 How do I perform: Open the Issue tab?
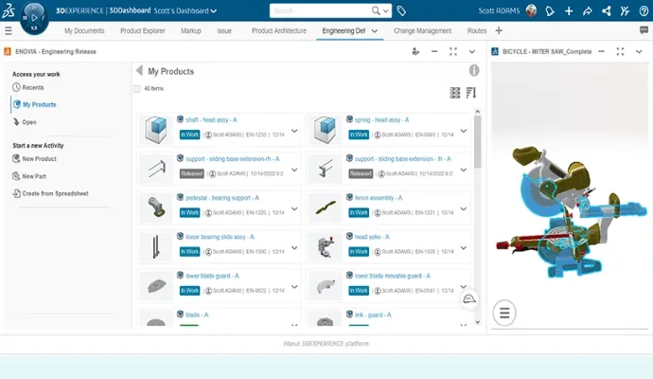click(x=224, y=31)
